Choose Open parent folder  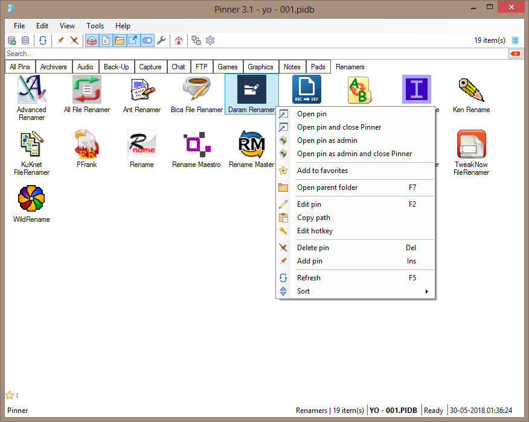tap(355, 187)
